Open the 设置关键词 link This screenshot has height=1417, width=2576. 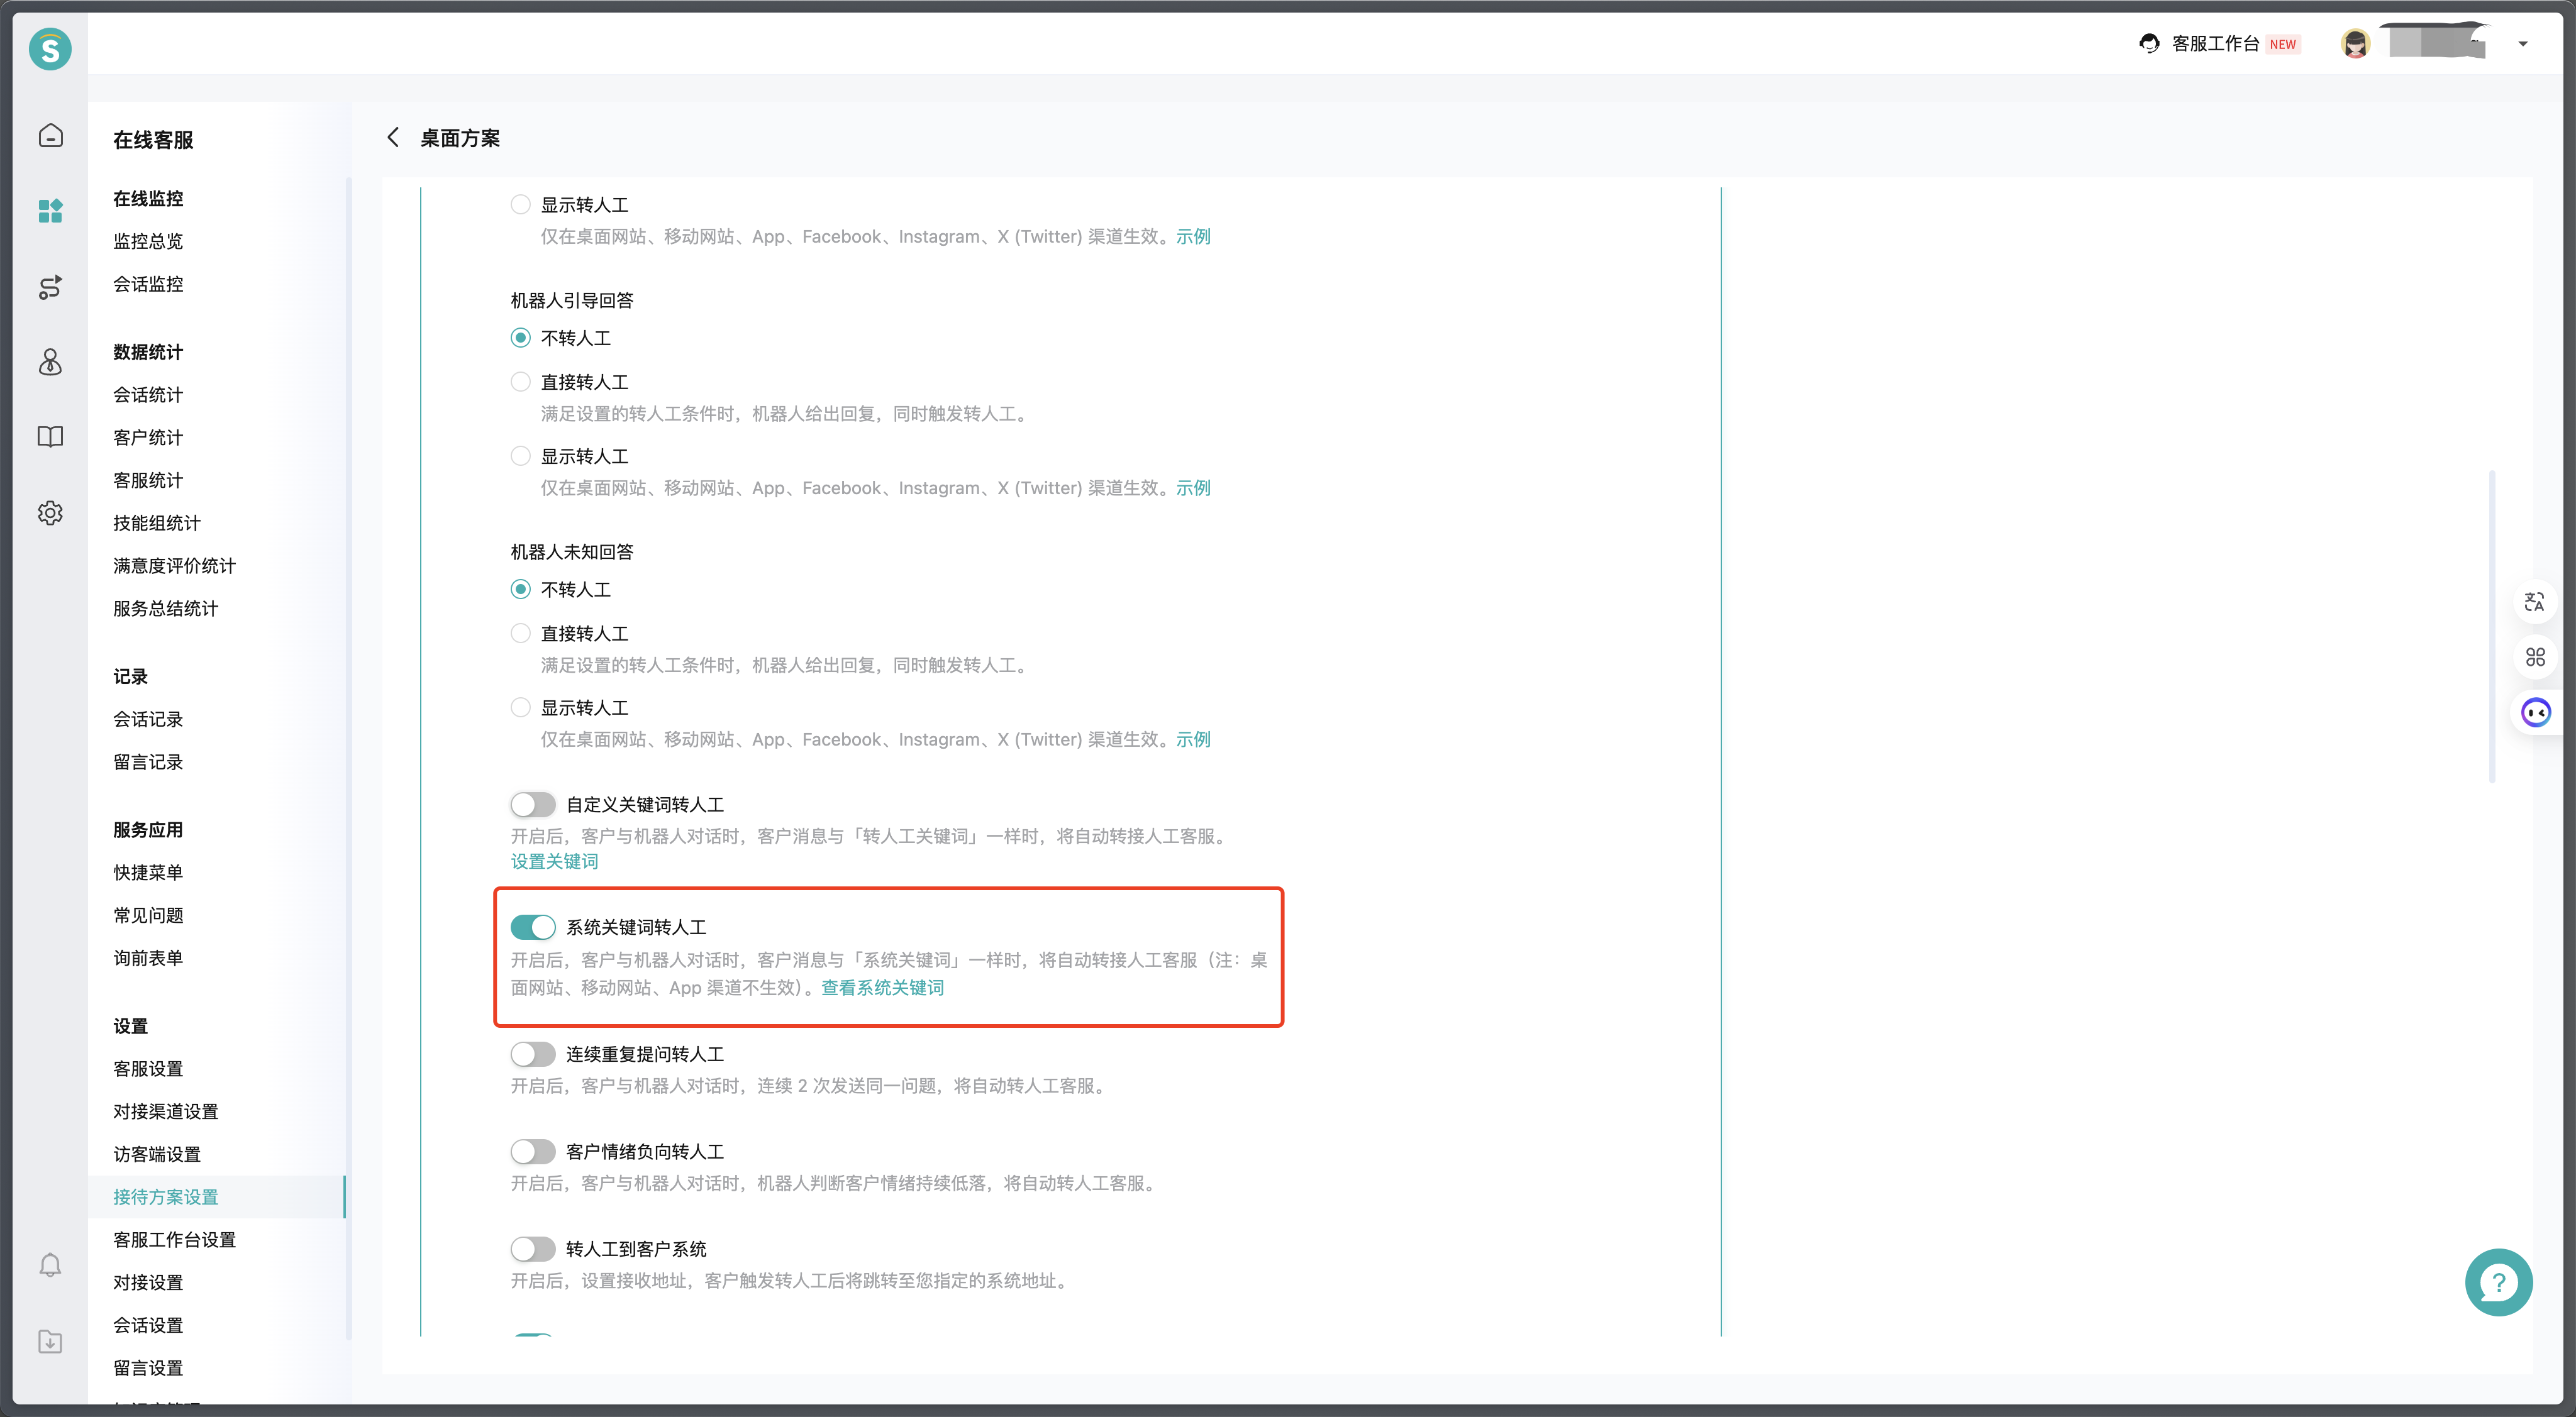click(x=554, y=861)
